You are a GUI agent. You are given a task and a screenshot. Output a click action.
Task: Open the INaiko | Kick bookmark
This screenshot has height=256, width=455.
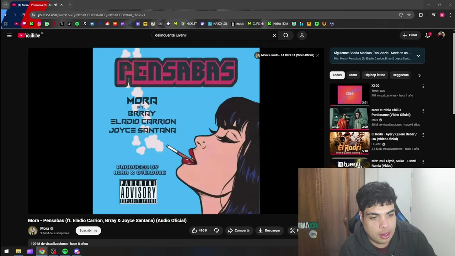tap(278, 24)
